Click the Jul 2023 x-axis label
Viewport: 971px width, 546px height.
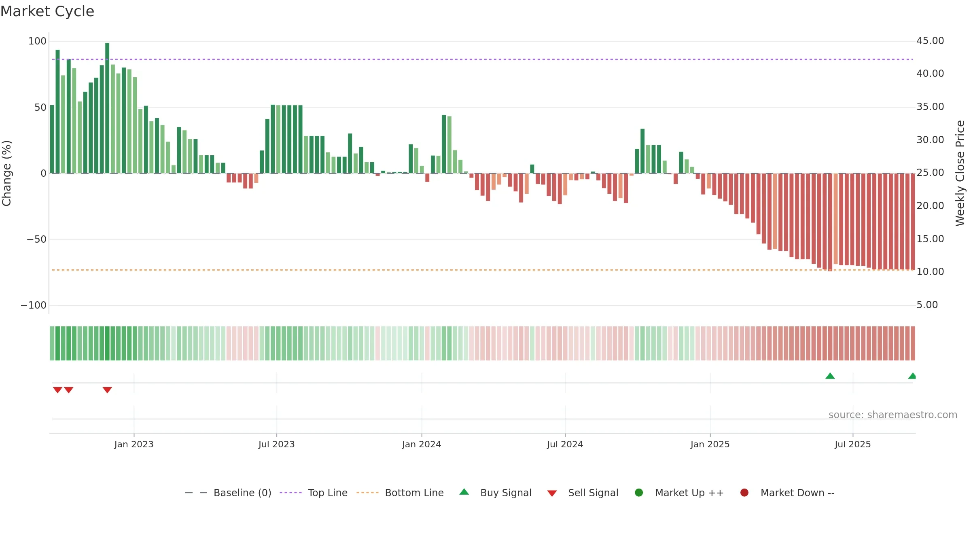click(277, 444)
